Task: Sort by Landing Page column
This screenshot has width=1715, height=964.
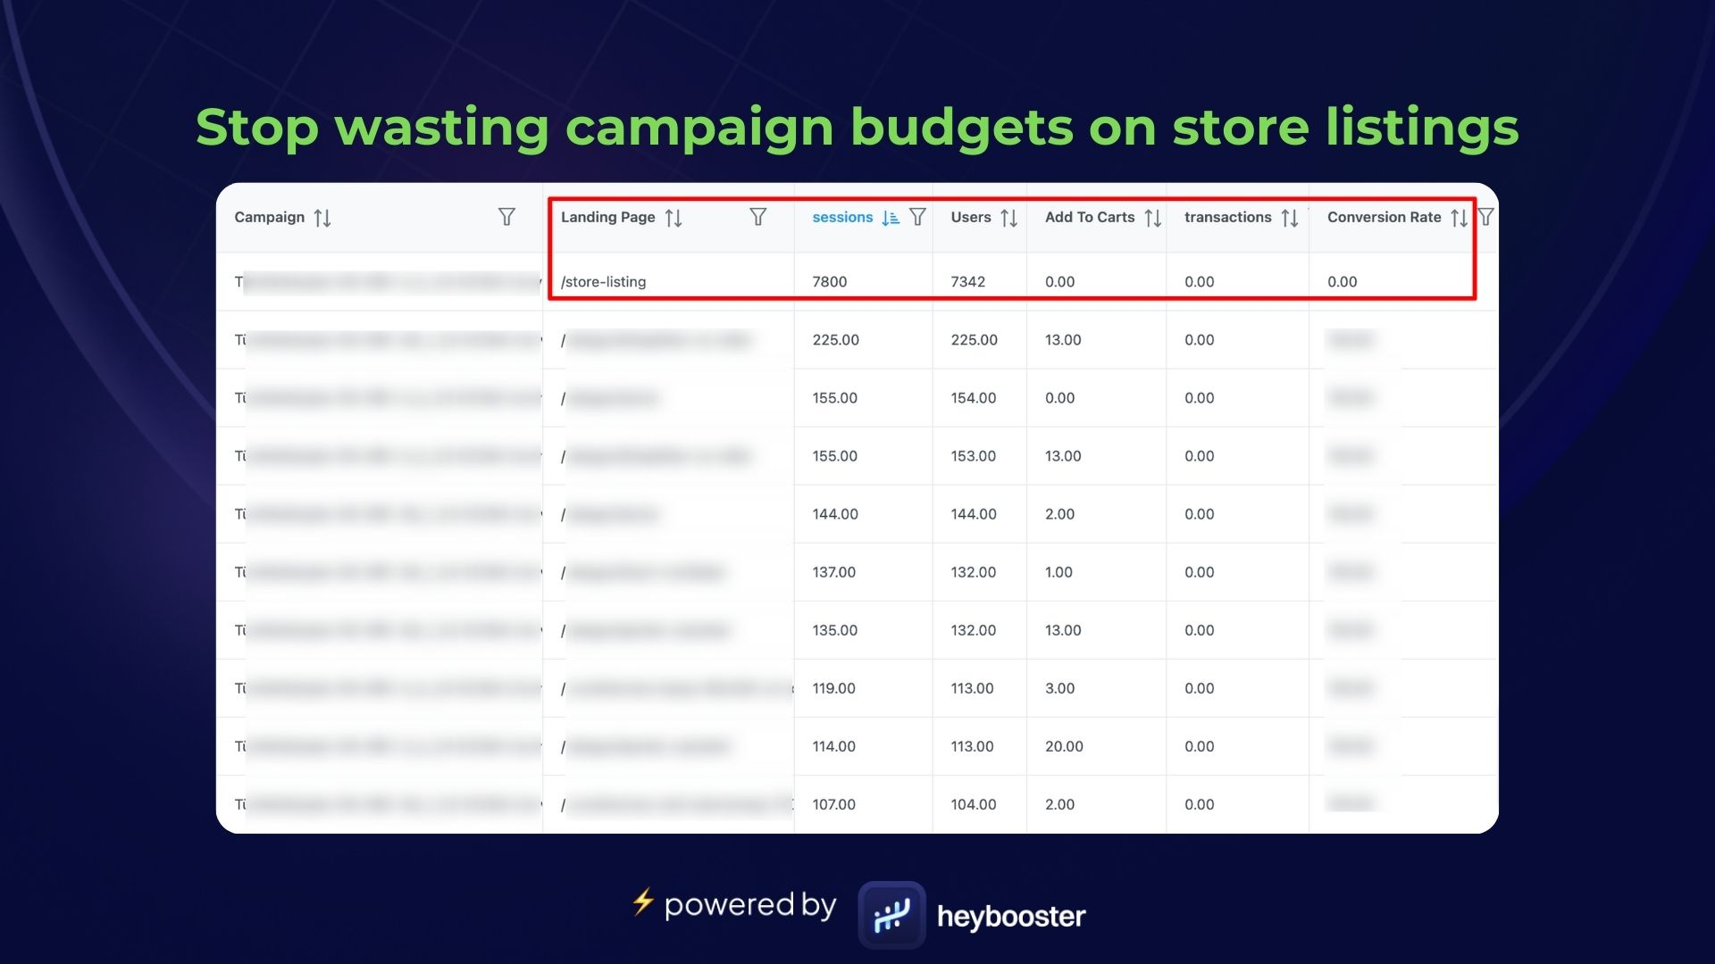Action: click(x=673, y=218)
